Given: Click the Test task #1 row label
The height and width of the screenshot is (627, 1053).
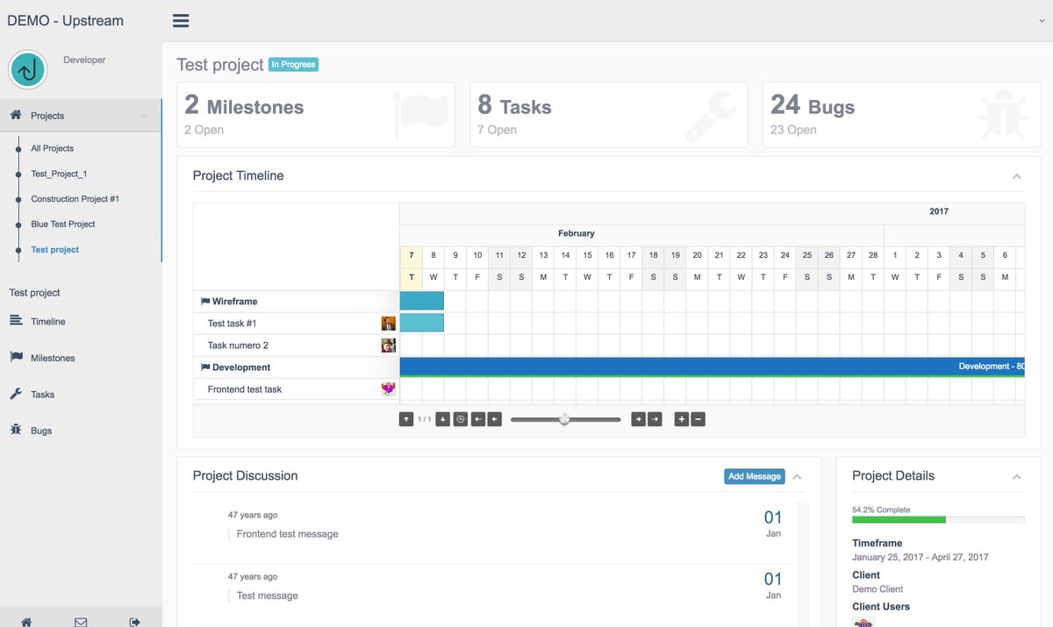Looking at the screenshot, I should click(233, 323).
